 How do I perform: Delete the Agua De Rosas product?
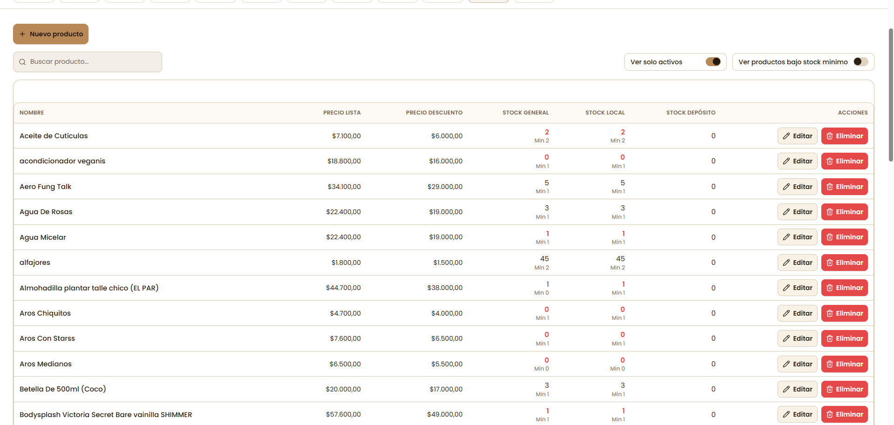[x=845, y=212]
